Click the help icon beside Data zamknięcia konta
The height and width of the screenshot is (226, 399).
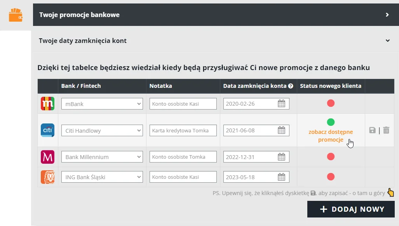click(x=291, y=86)
